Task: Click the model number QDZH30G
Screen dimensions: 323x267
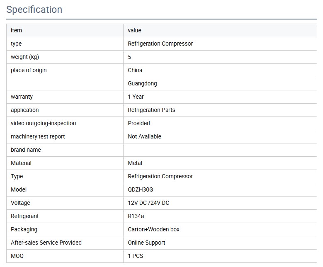Action: pyautogui.click(x=140, y=189)
